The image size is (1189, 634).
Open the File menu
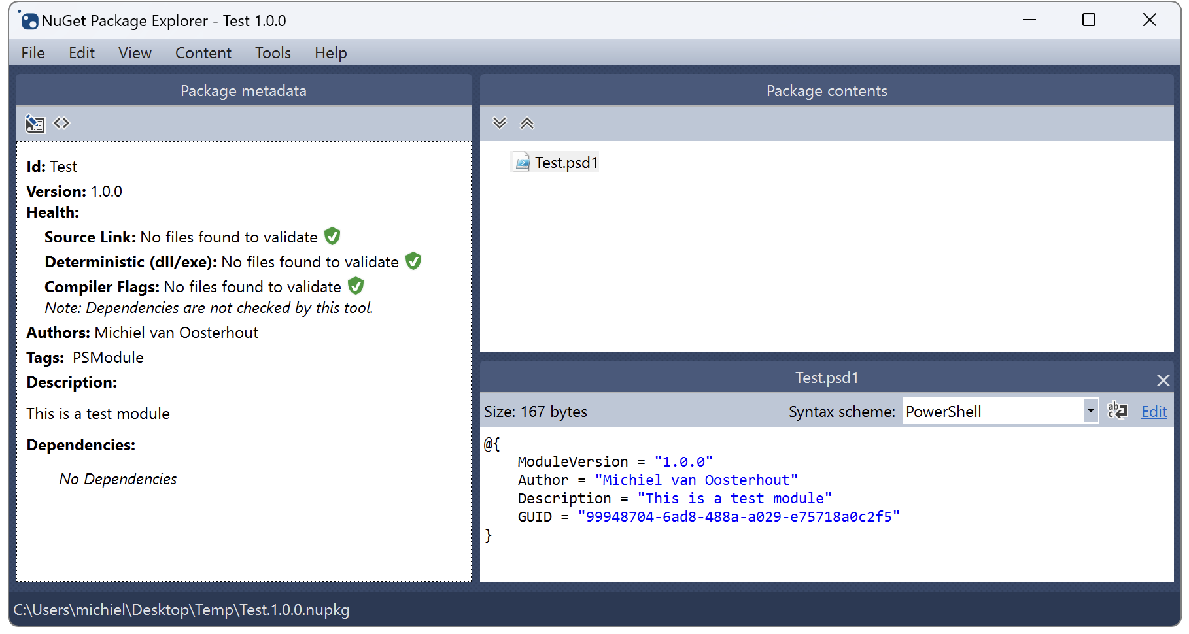tap(33, 53)
